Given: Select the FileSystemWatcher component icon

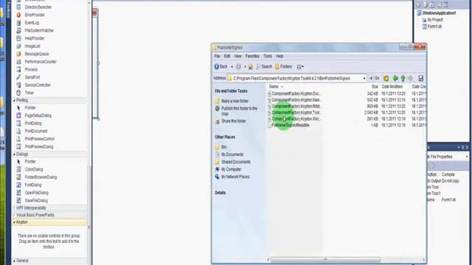Looking at the screenshot, I should coord(18,30).
